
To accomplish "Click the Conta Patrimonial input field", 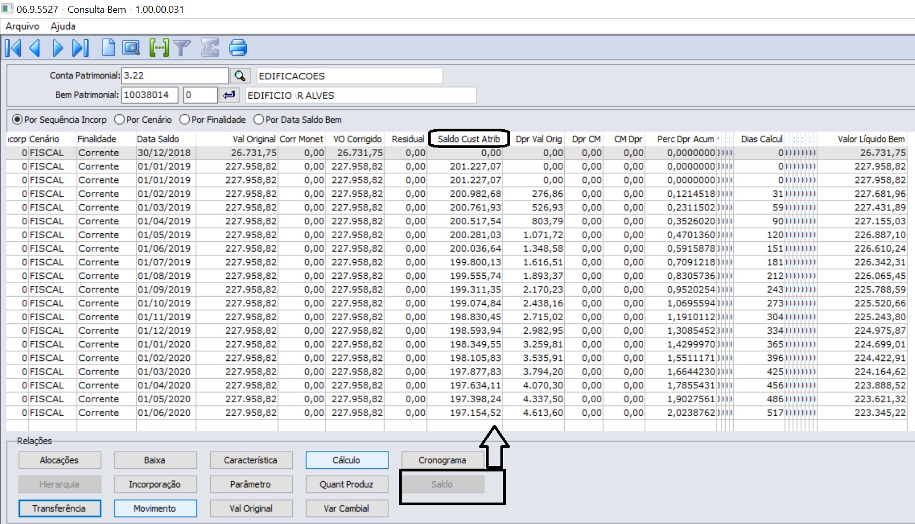I will 175,76.
